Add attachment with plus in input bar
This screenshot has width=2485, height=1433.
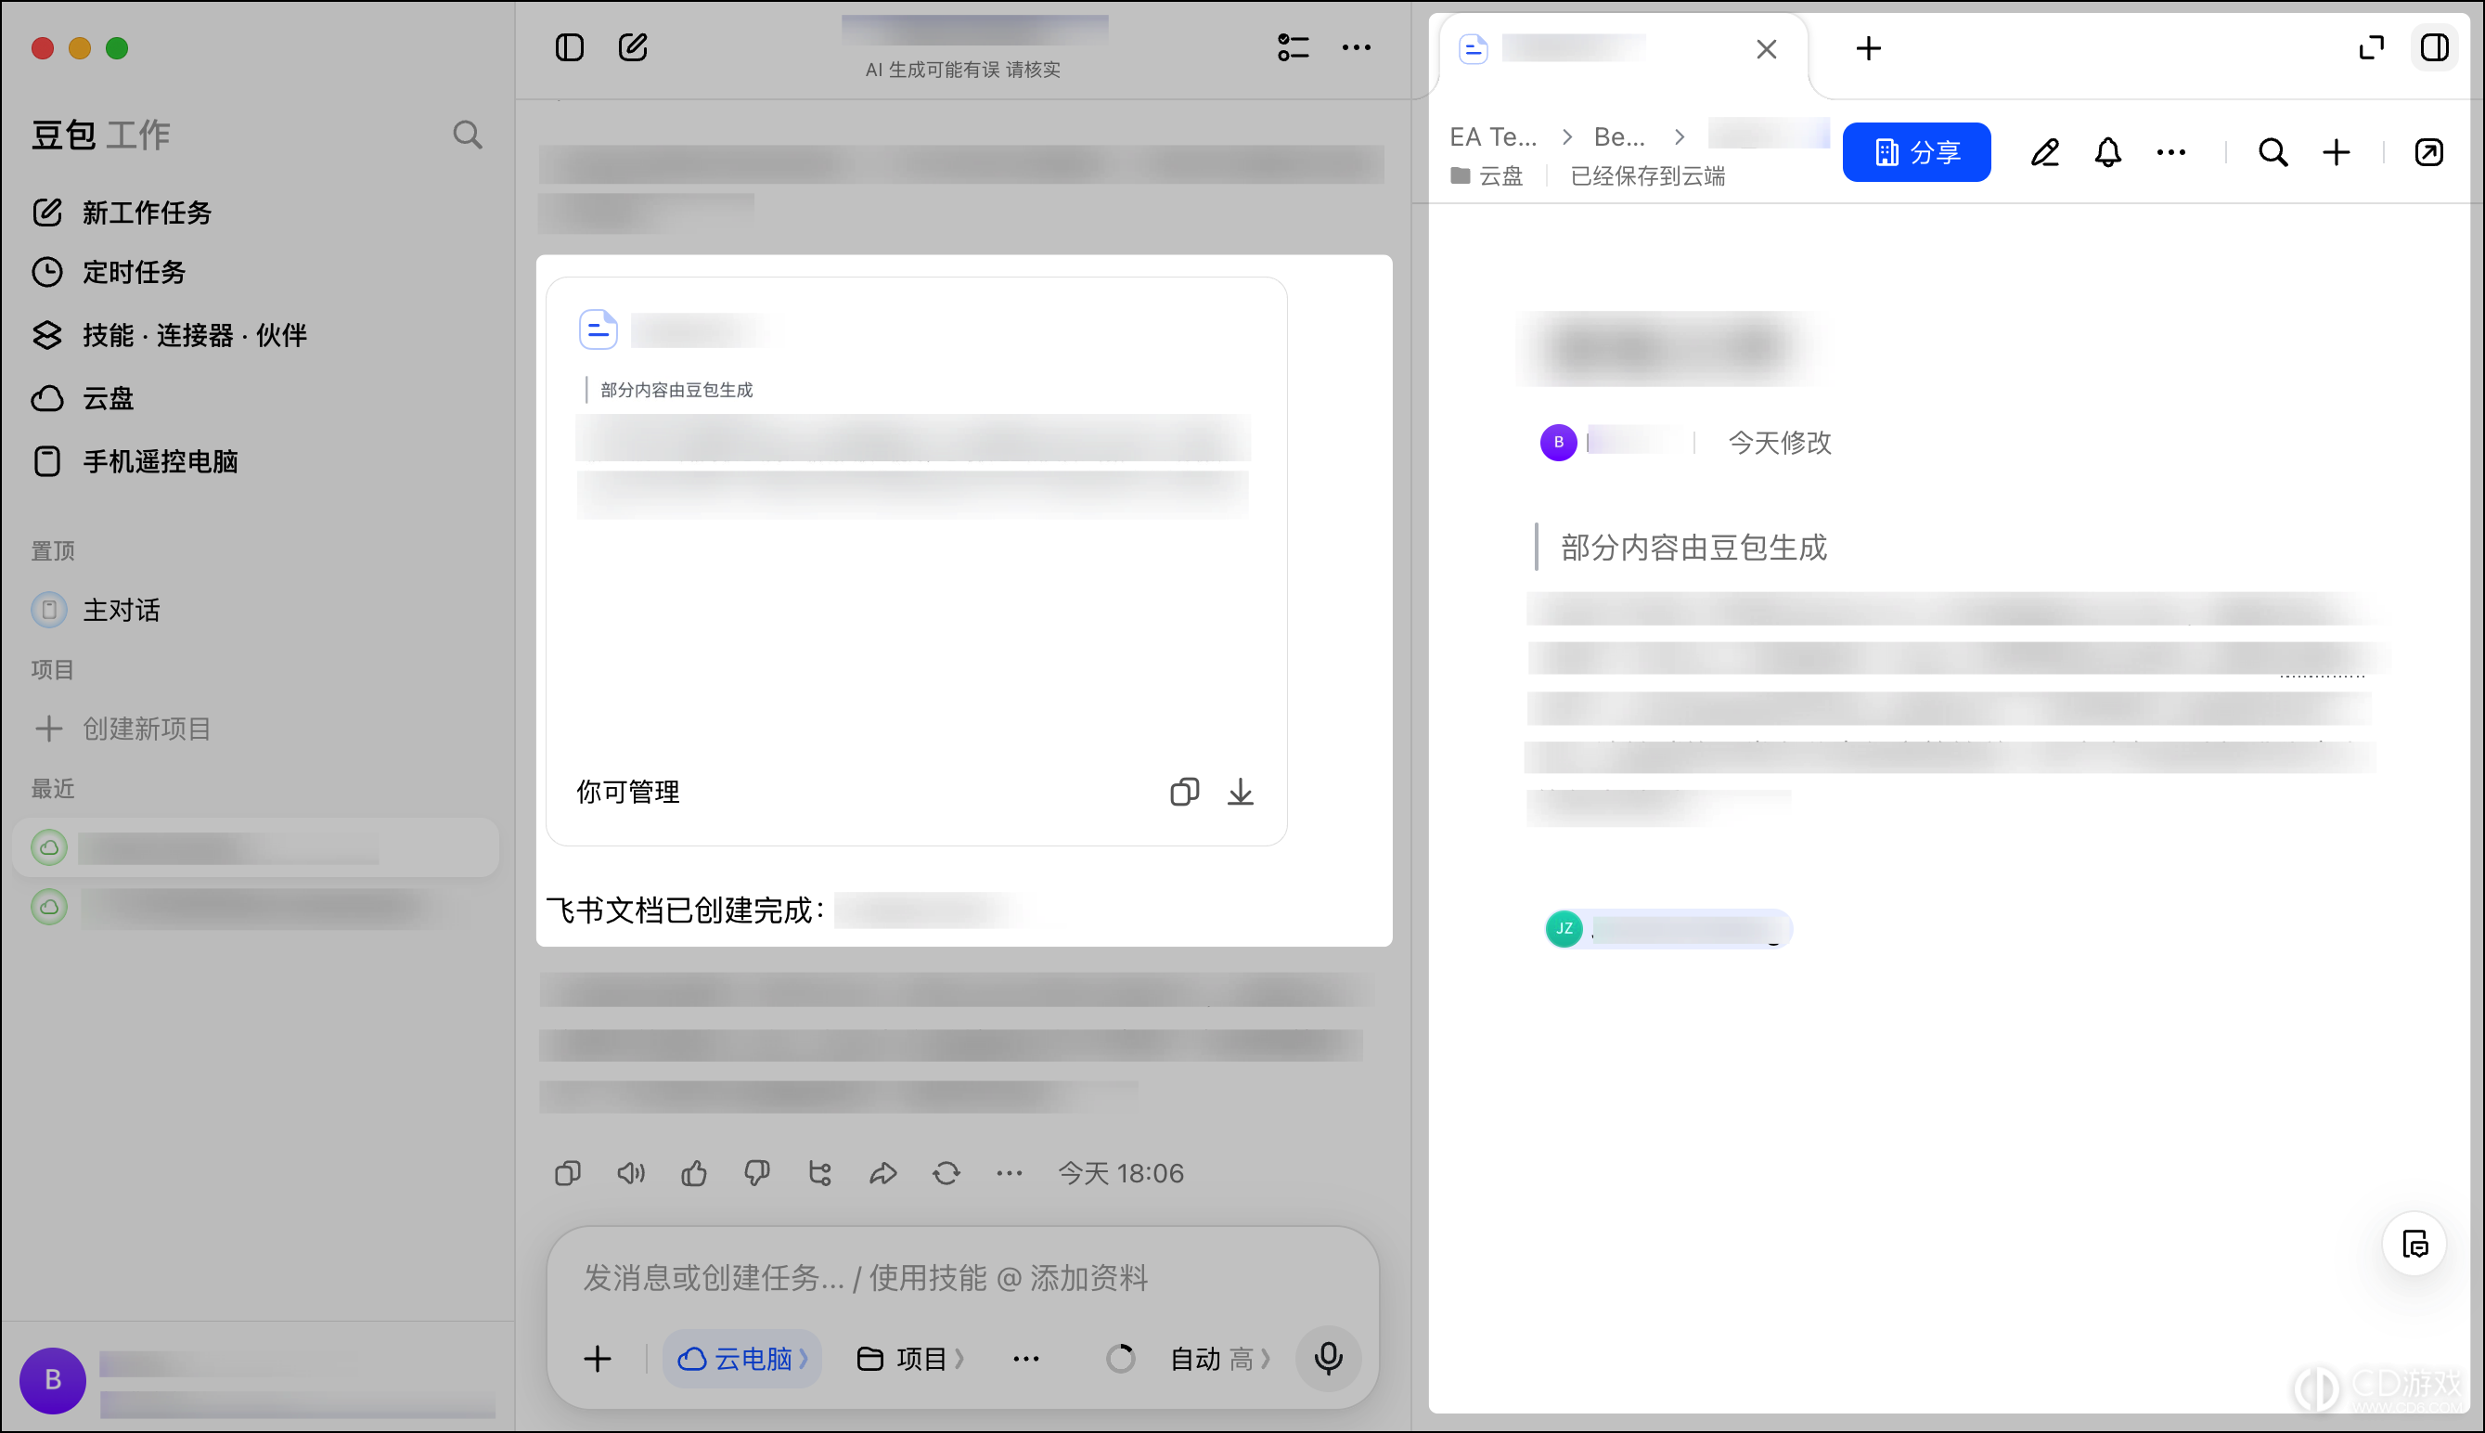598,1359
